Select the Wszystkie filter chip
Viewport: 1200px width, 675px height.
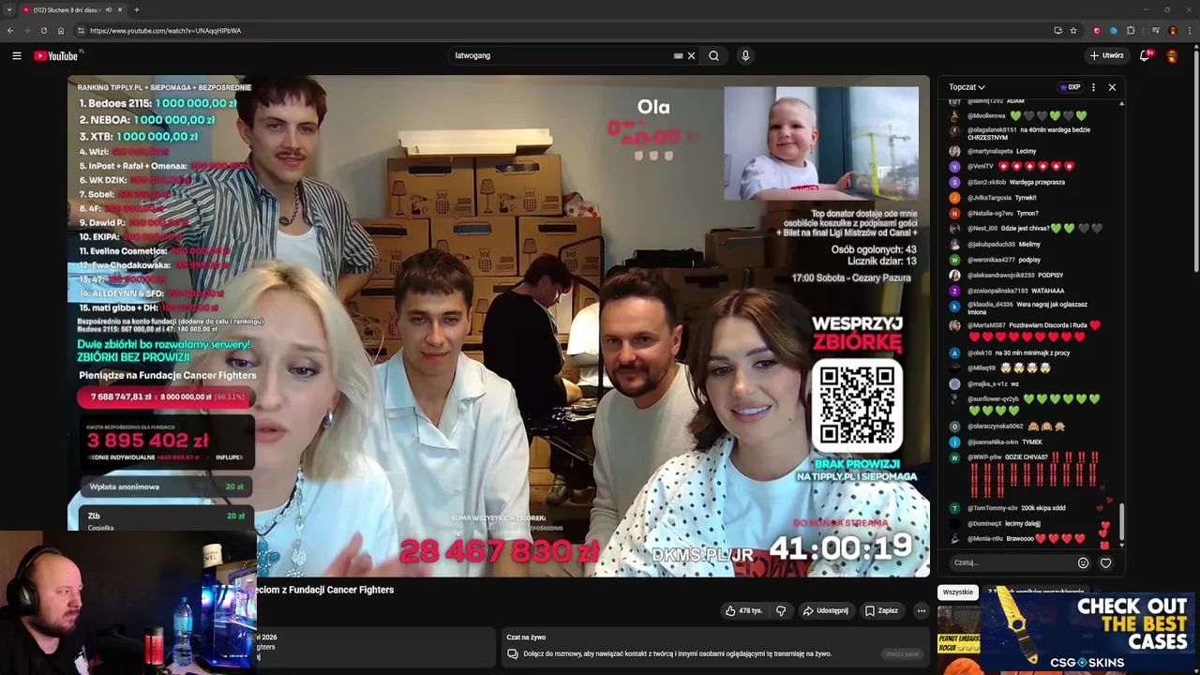pos(957,592)
